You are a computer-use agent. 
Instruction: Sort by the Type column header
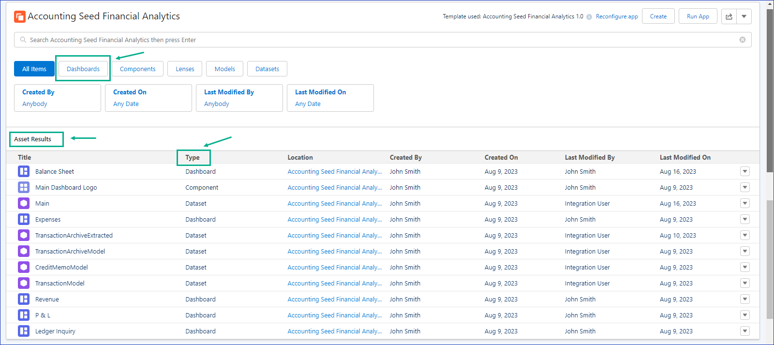pos(193,157)
